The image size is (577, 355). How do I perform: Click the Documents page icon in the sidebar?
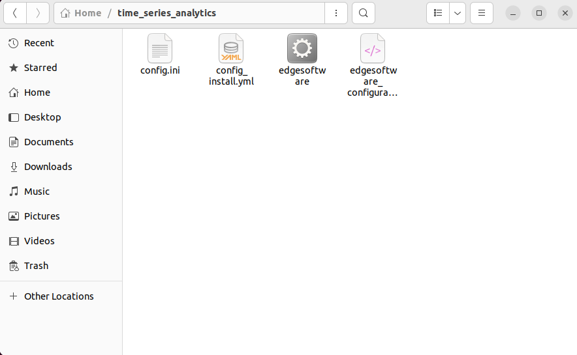coord(14,142)
